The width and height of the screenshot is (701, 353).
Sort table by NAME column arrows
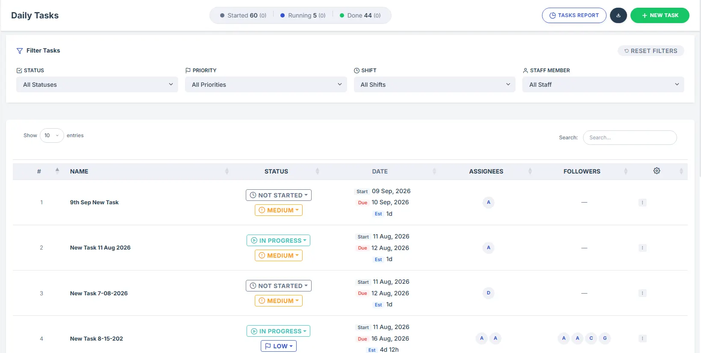point(227,171)
